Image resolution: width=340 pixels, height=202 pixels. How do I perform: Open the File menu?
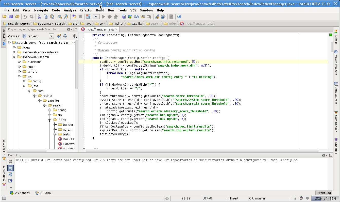[6, 10]
